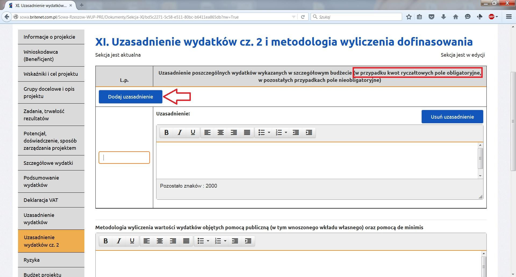The image size is (516, 277).
Task: Center text in the Uzasadnienie editor
Action: (x=221, y=132)
